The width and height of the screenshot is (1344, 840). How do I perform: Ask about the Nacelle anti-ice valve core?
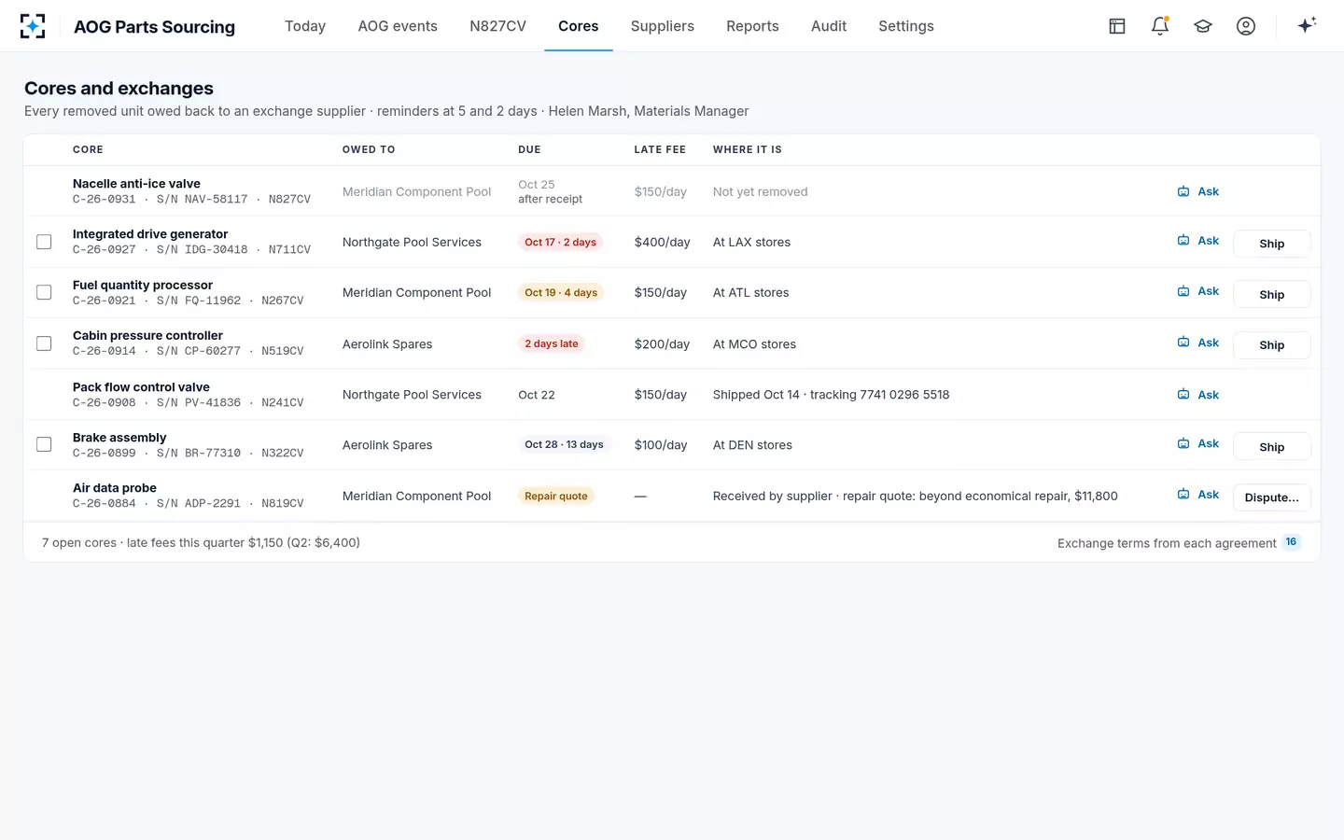(x=1198, y=191)
